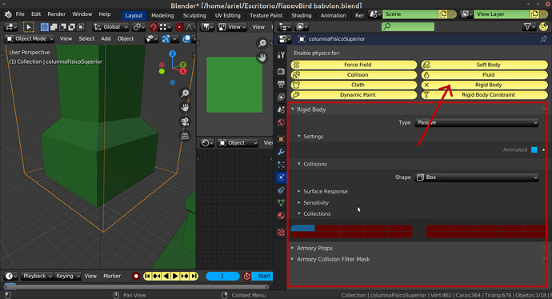This screenshot has width=552, height=299.
Task: Open the Object Constraints properties tab
Action: coord(281,190)
